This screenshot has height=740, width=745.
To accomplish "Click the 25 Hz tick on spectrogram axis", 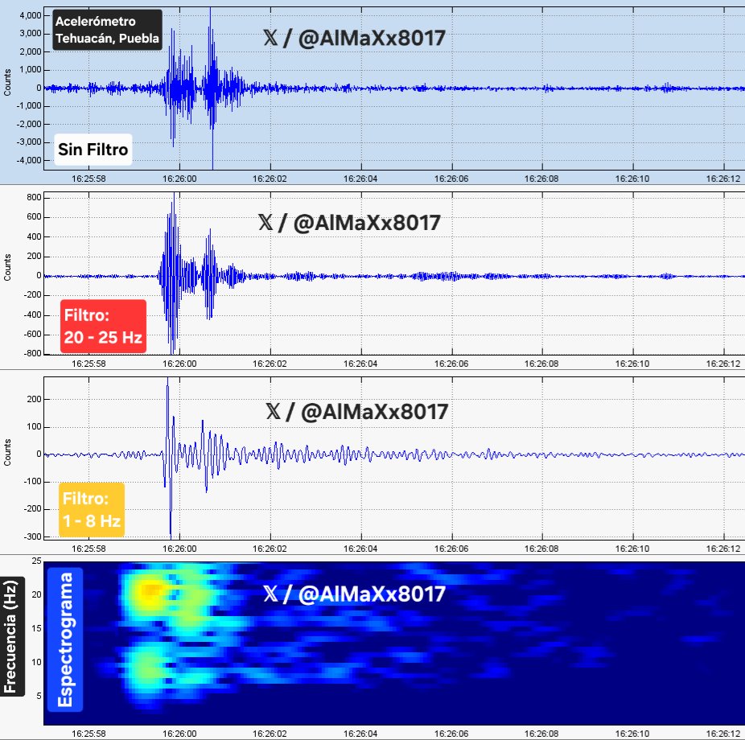I will pyautogui.click(x=36, y=561).
